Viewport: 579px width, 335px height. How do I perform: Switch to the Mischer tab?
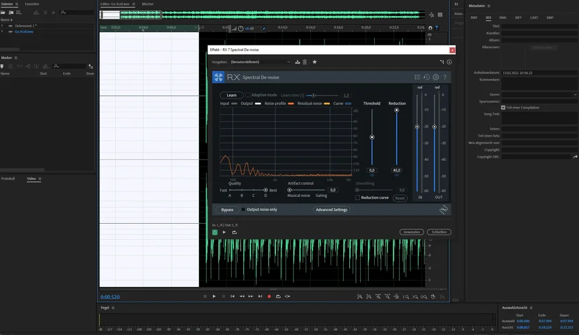(x=148, y=4)
